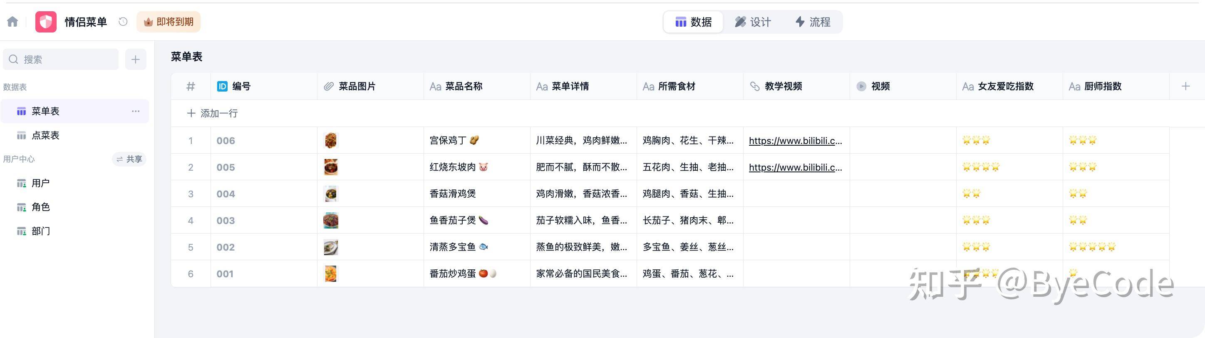Image resolution: width=1205 pixels, height=338 pixels.
Task: Click the 005 ID cell
Action: pos(264,167)
